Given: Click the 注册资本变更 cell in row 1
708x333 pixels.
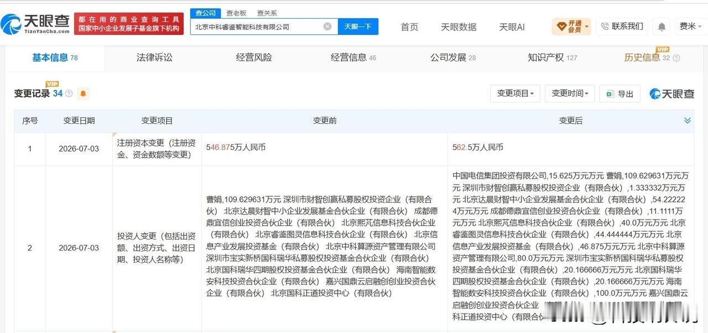Looking at the screenshot, I should click(x=157, y=148).
